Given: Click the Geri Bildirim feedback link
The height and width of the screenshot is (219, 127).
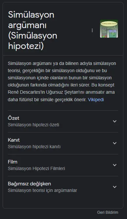Looking at the screenshot, I should (x=108, y=212).
